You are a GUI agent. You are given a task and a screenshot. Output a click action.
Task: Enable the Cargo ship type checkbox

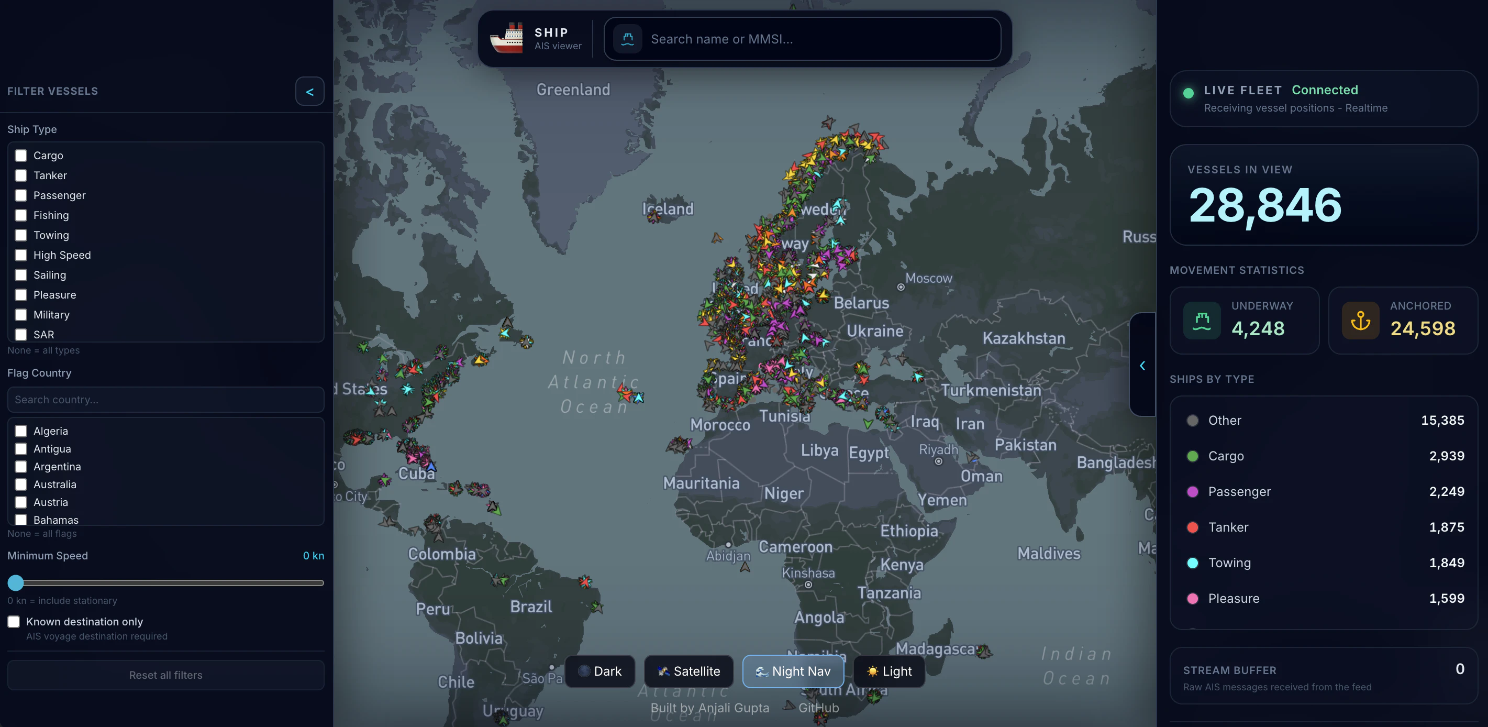click(21, 156)
